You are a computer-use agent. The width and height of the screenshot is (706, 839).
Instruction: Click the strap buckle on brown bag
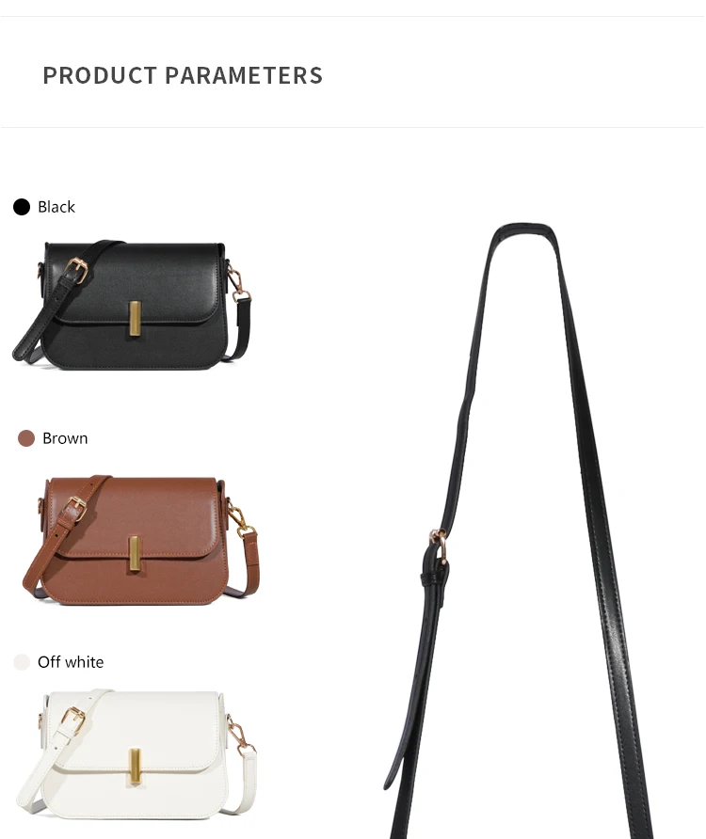coord(75,508)
